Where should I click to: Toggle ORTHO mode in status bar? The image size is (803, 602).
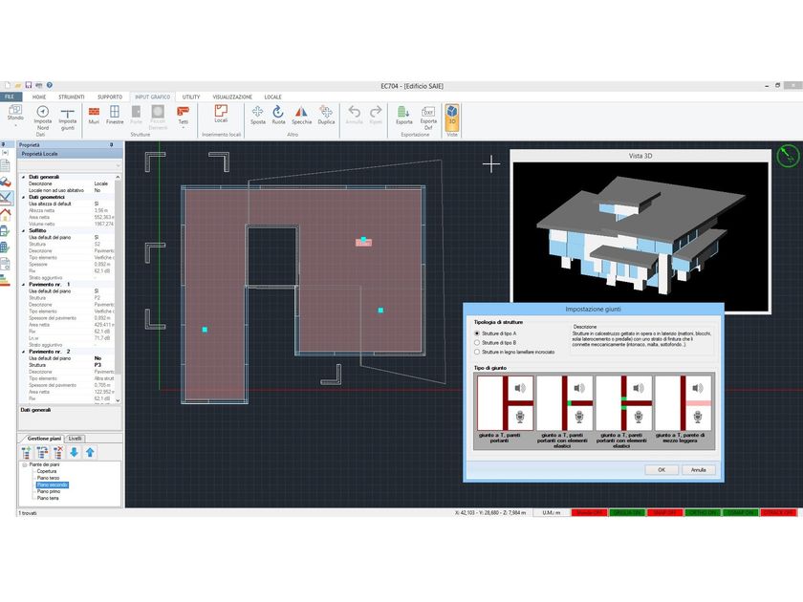coord(703,512)
